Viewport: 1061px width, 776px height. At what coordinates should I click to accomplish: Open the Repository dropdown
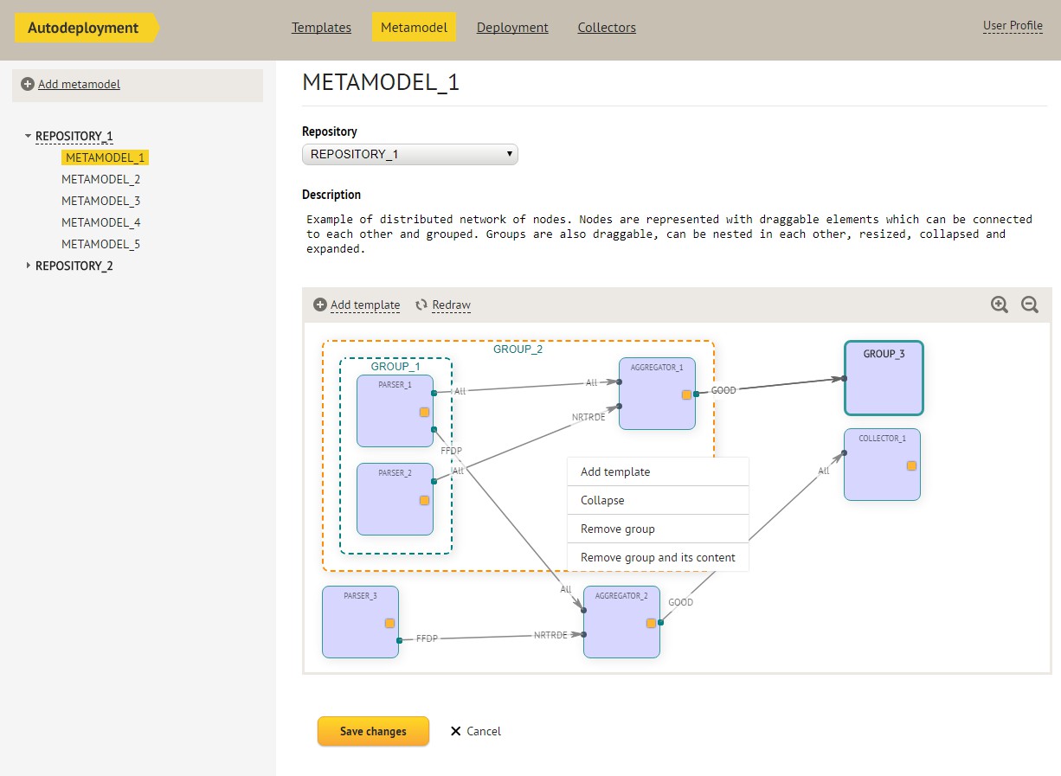pyautogui.click(x=409, y=155)
